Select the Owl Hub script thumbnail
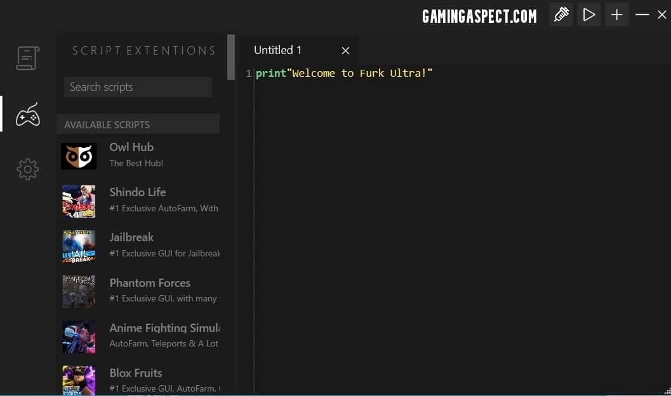Viewport: 671px width, 396px height. 79,156
